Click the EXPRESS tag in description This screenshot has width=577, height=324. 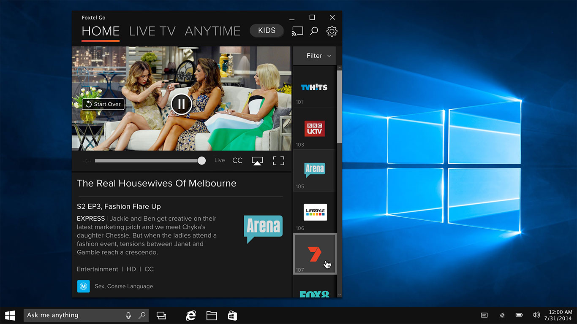point(91,219)
